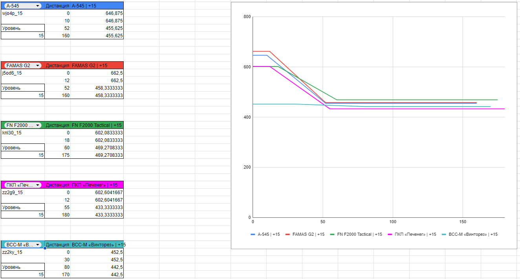Click the 400 label on the chart axis
The height and width of the screenshot is (279, 520).
[x=247, y=117]
